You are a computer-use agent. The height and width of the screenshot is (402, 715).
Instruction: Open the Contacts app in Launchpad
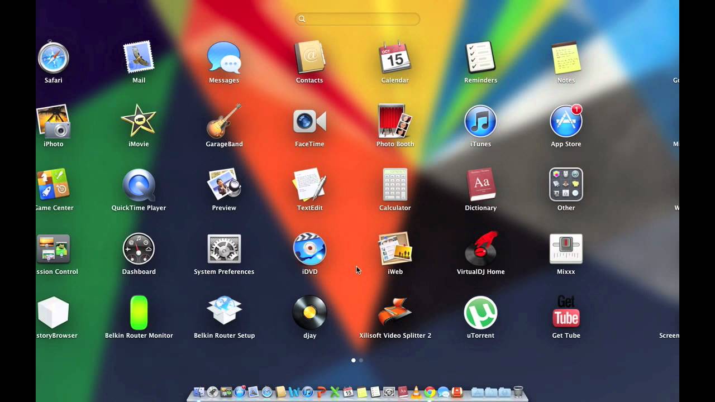pyautogui.click(x=309, y=58)
